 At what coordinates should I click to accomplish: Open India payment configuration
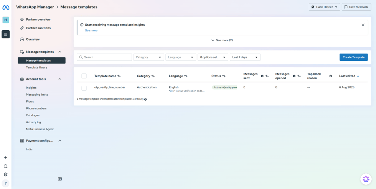click(x=29, y=149)
